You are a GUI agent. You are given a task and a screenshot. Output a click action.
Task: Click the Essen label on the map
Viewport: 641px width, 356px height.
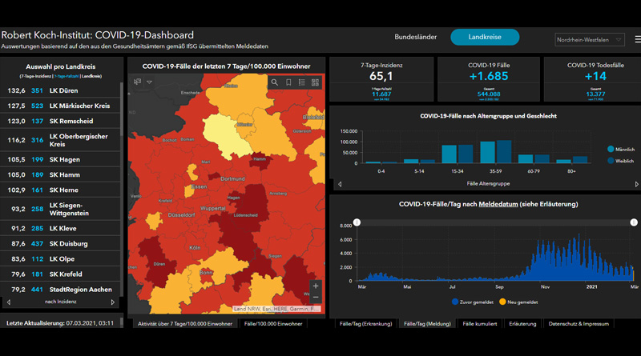199,186
